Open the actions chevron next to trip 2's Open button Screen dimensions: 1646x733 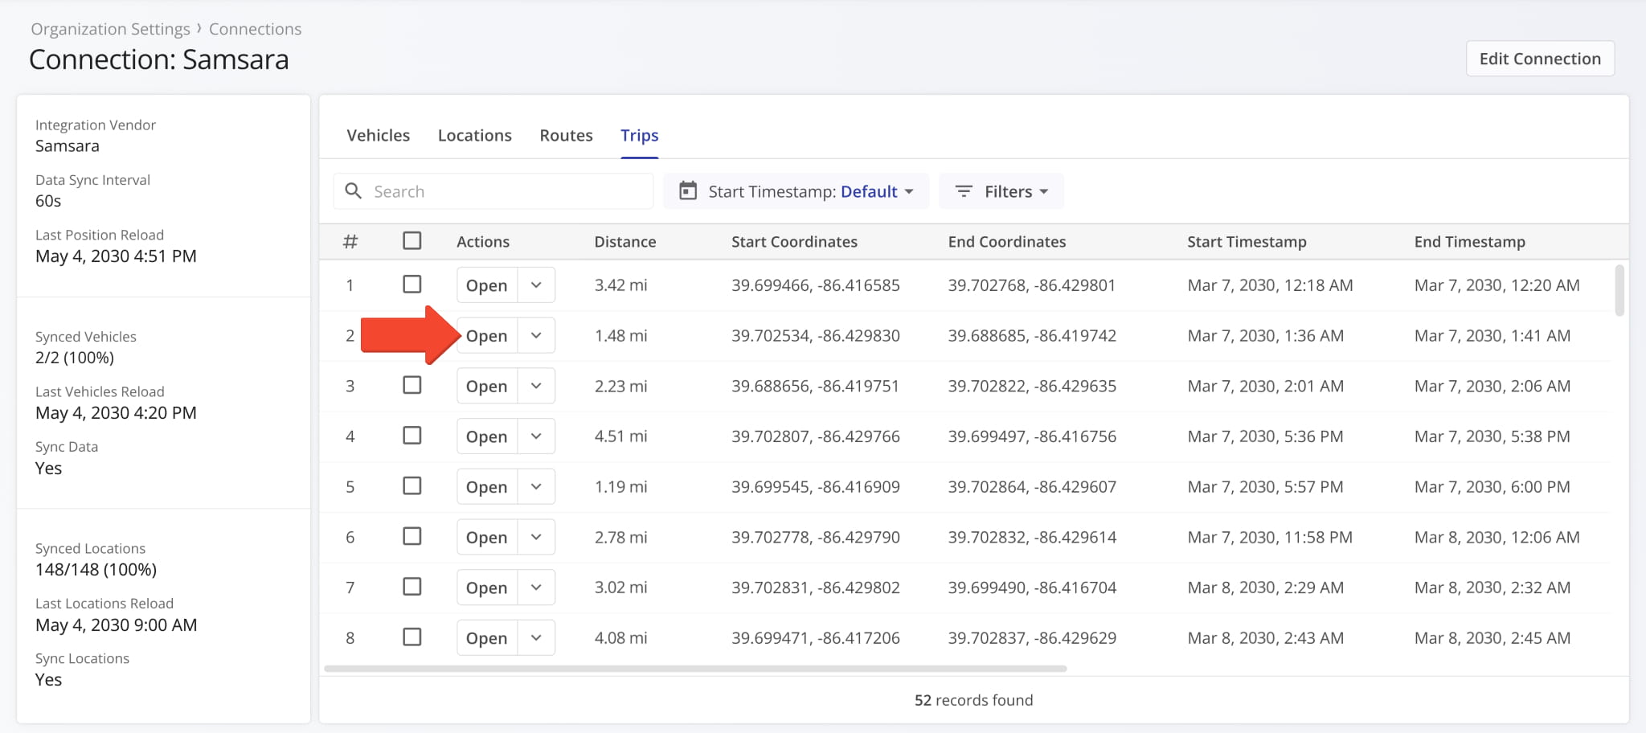(x=536, y=335)
